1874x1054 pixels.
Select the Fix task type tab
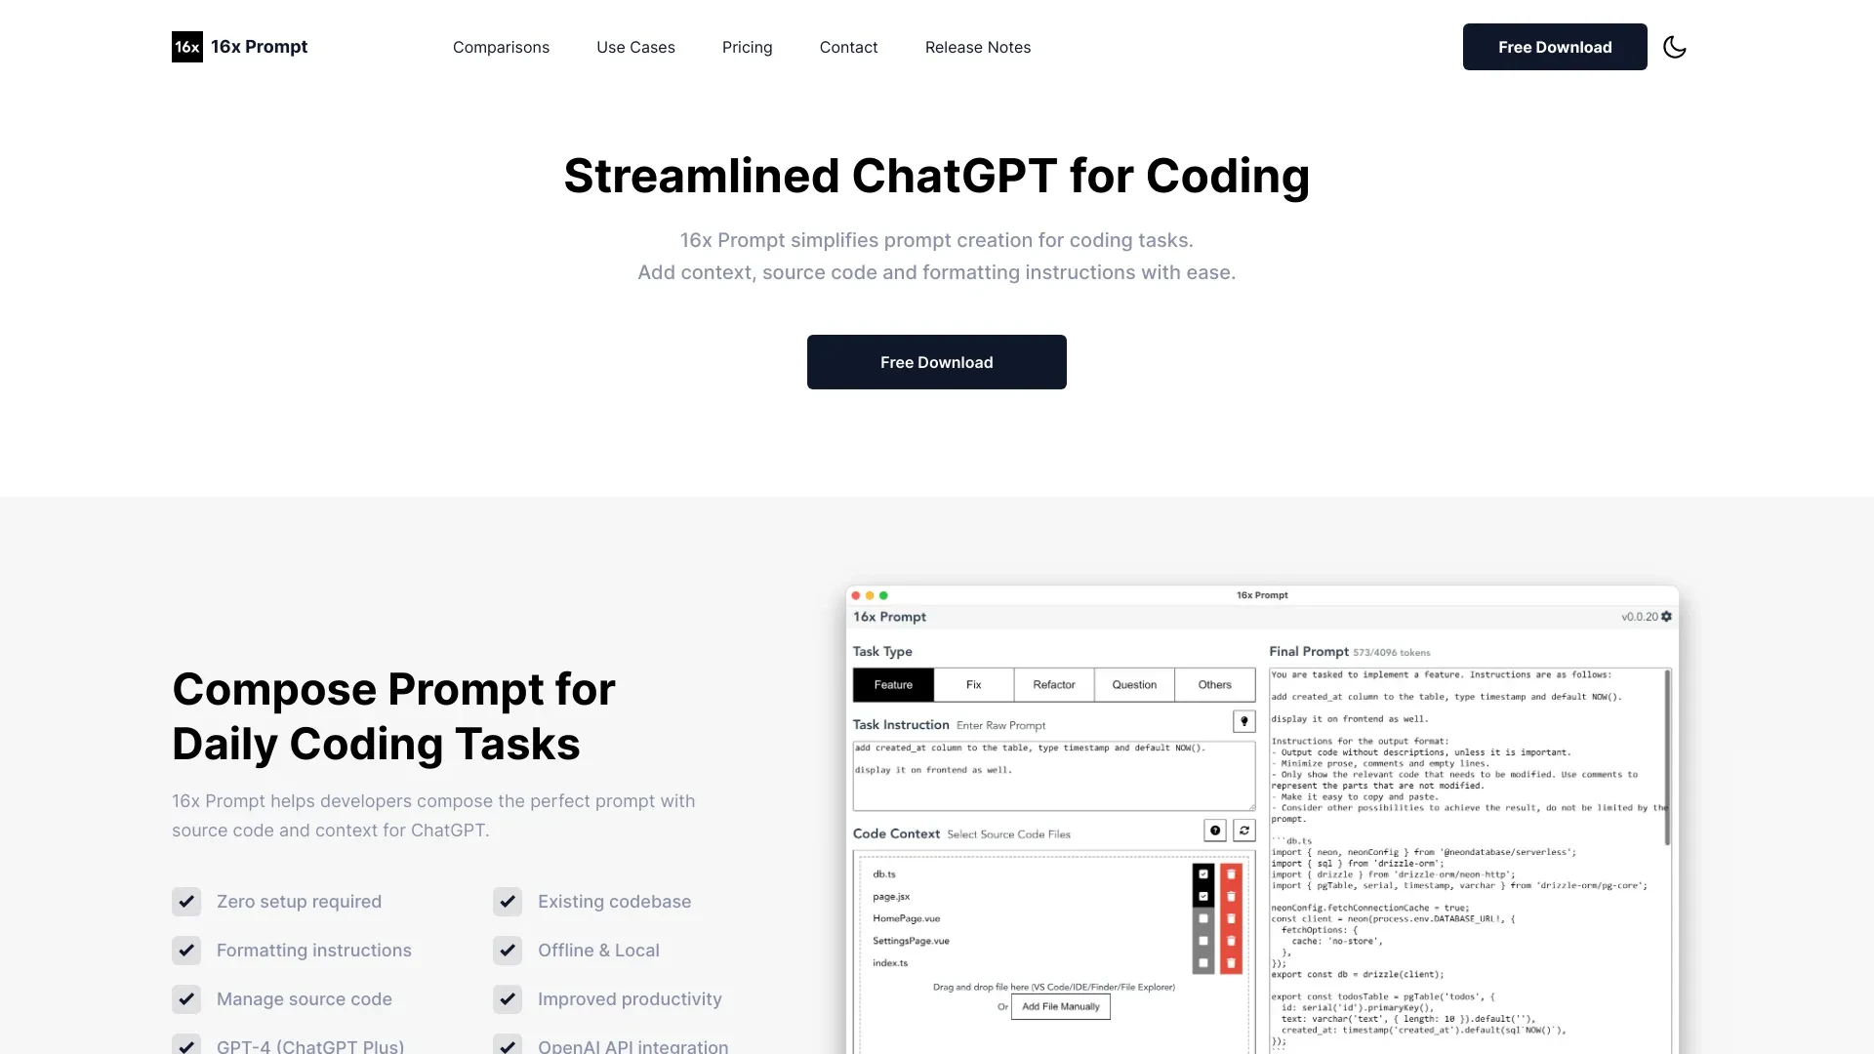click(x=974, y=685)
